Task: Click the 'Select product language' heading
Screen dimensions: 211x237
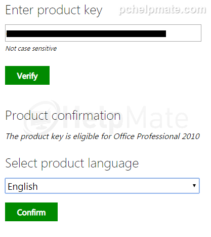Action: pos(72,164)
